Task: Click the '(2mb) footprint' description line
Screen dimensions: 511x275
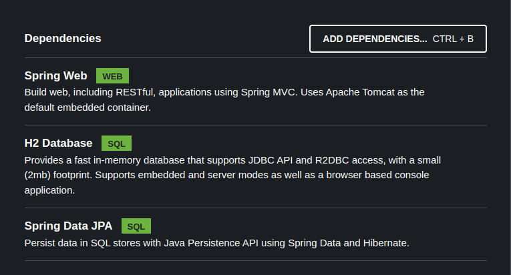Action: pos(226,175)
